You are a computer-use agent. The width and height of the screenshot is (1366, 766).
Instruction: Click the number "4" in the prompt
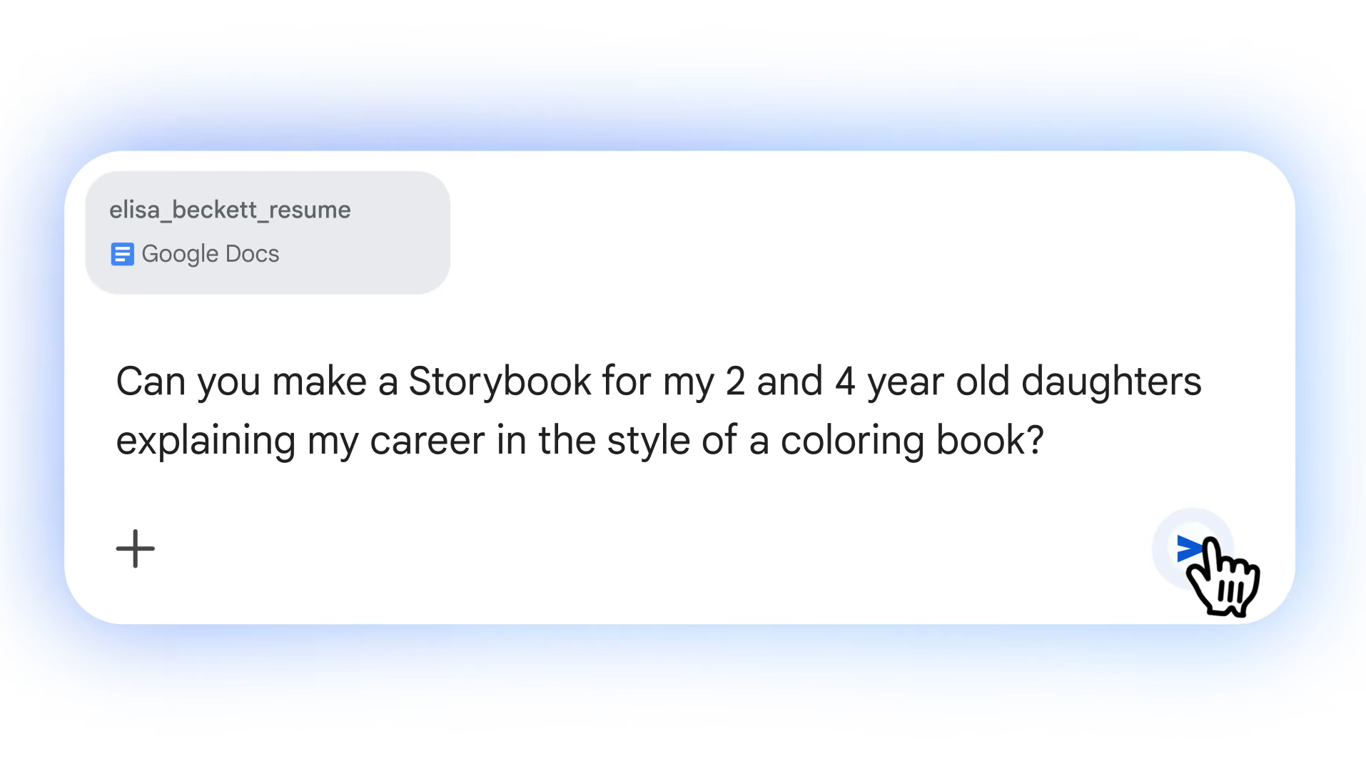click(845, 381)
